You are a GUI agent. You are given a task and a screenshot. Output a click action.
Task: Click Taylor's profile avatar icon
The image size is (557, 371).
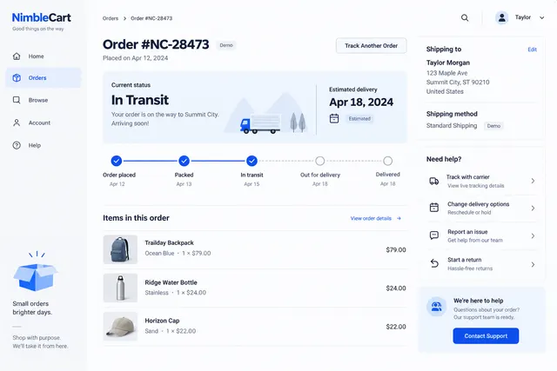(x=502, y=17)
